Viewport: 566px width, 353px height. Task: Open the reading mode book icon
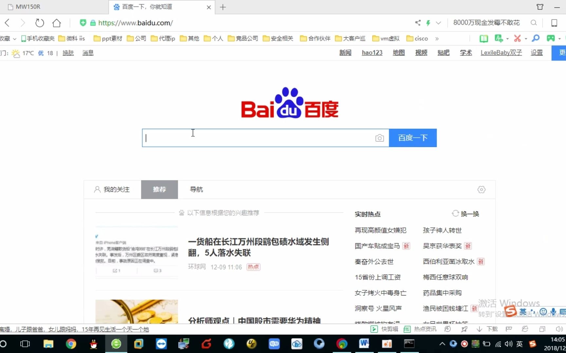[x=484, y=39]
